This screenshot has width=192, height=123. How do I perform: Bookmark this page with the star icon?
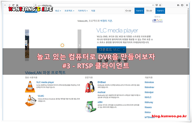[160, 5]
